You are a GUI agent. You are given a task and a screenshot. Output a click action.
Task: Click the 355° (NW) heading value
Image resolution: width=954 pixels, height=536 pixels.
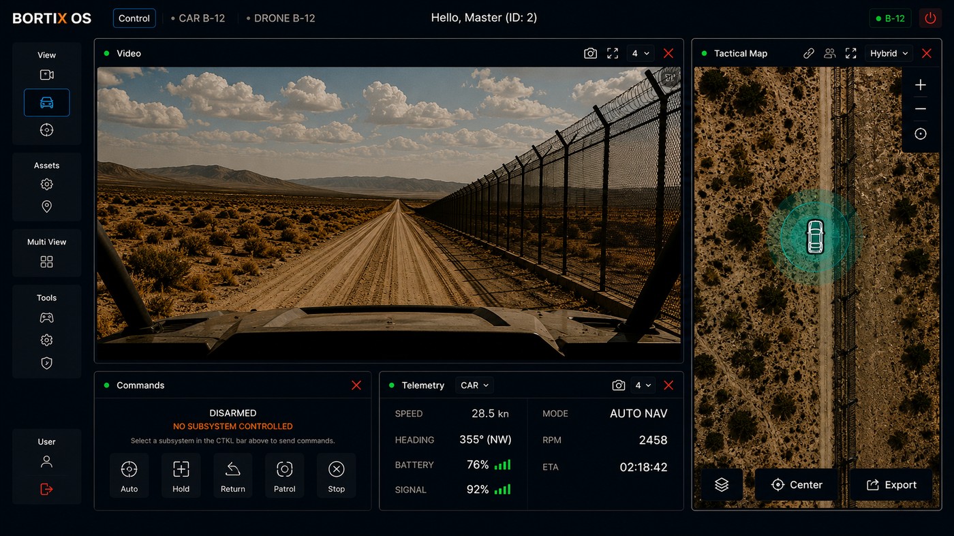[x=485, y=440]
